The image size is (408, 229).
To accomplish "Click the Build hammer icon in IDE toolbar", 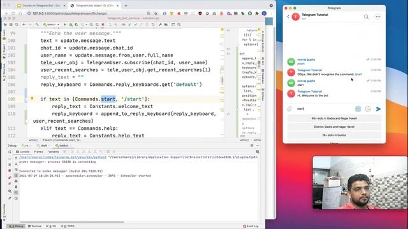I will click(x=37, y=24).
